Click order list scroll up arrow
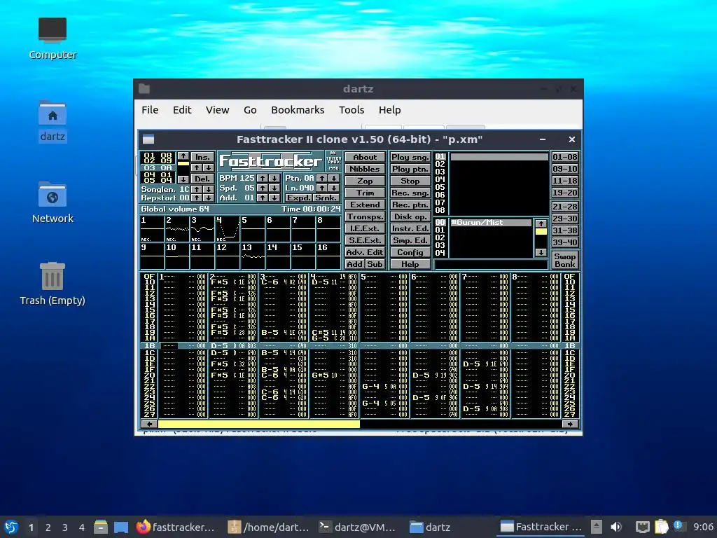 (x=183, y=156)
